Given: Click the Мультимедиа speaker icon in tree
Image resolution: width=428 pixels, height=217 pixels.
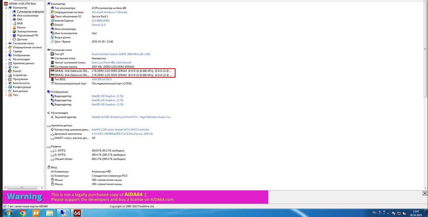Looking at the screenshot, I should 10,59.
